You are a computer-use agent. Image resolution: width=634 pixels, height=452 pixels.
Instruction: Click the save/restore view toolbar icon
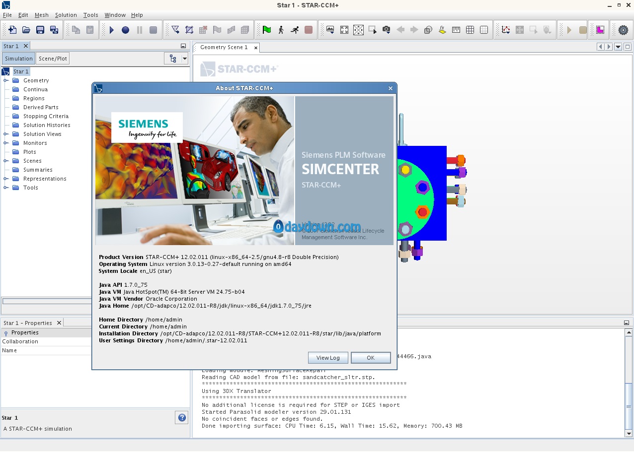pos(330,30)
